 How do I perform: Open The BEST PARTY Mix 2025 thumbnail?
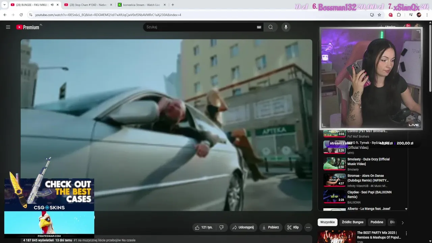[336, 237]
